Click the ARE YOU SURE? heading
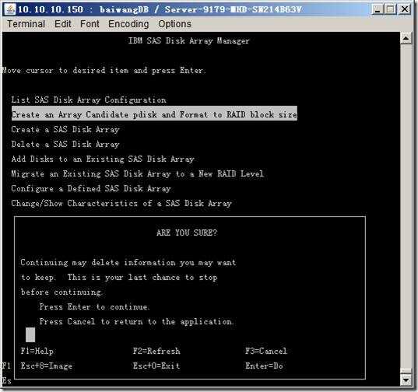The height and width of the screenshot is (392, 418). click(187, 233)
